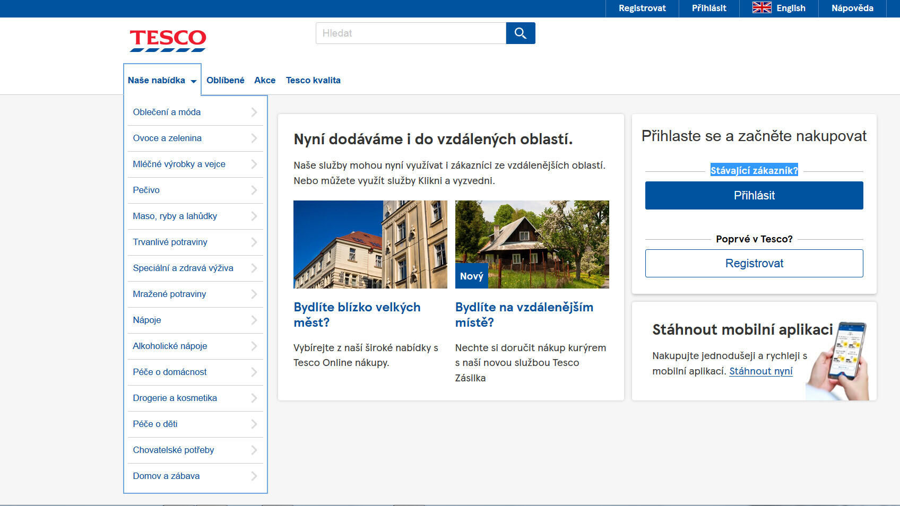Click the blue Přihlásit button
The height and width of the screenshot is (506, 900).
click(x=754, y=195)
